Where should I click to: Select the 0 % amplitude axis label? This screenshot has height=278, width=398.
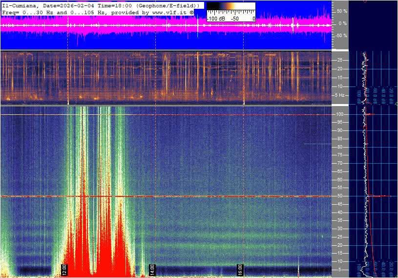tap(343, 23)
